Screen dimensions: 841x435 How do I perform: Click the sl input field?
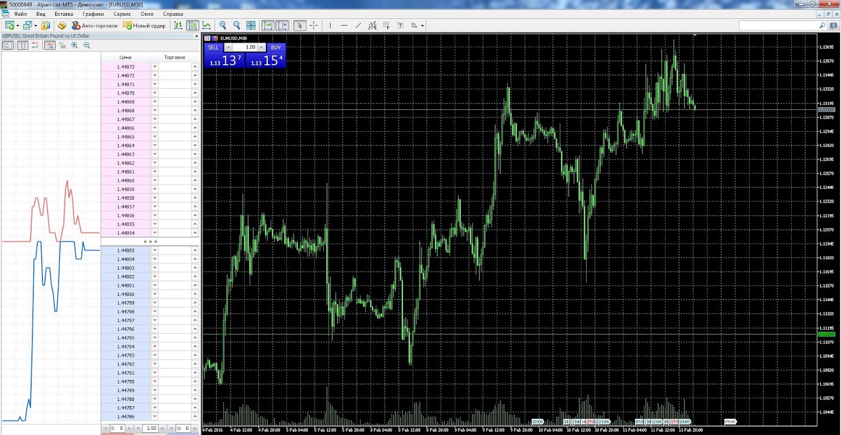point(117,428)
